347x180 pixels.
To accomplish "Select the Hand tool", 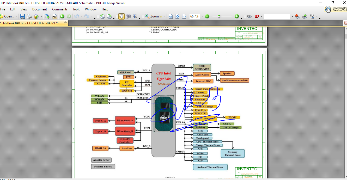I will (x=121, y=16).
